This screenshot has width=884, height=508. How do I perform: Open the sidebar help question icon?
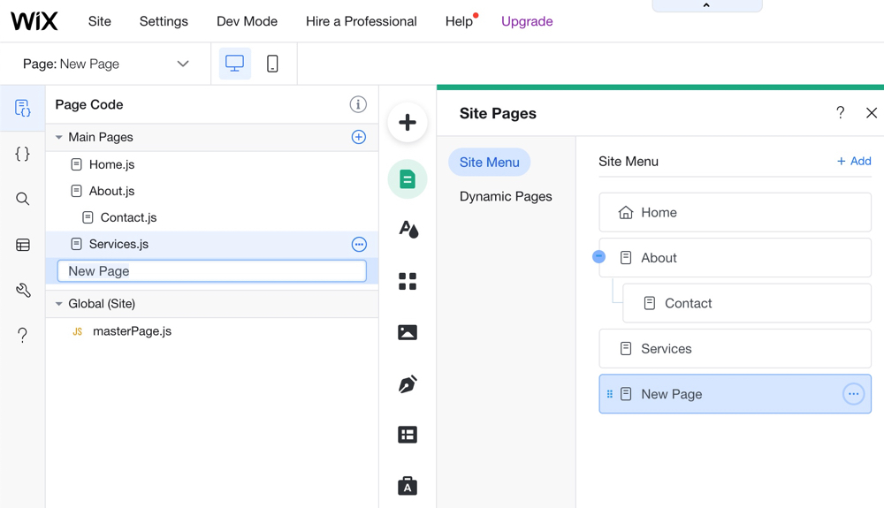click(23, 335)
